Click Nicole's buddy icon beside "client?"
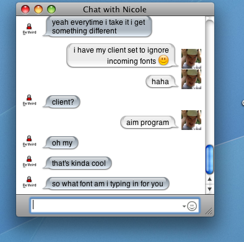 [29, 100]
